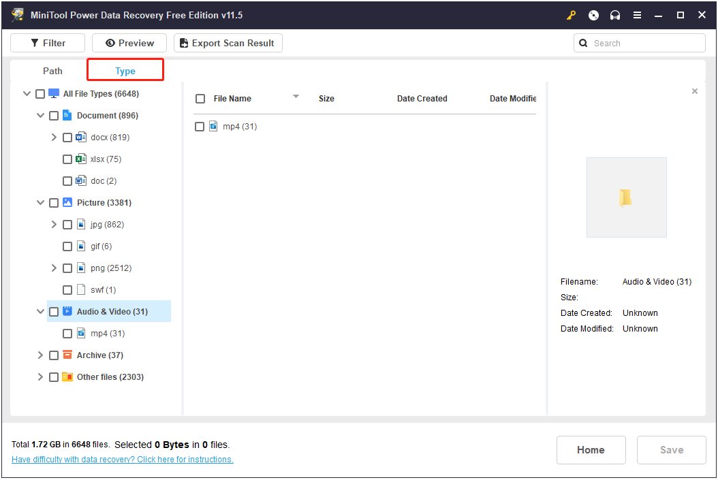Click the magnifier icon in search box
The image size is (718, 480).
tap(583, 43)
